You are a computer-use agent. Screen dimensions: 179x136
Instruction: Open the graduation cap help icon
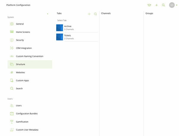coord(149,5)
